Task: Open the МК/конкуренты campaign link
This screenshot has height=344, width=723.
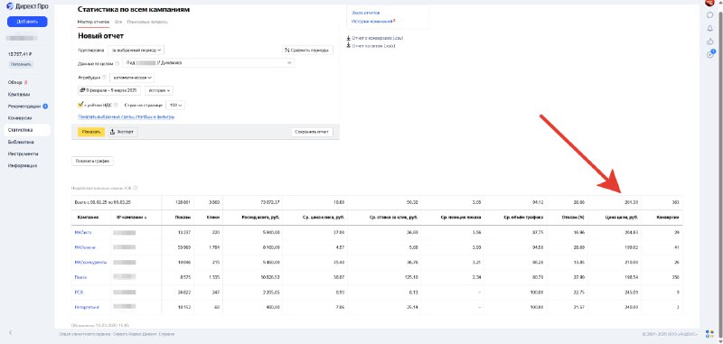Action: point(90,263)
